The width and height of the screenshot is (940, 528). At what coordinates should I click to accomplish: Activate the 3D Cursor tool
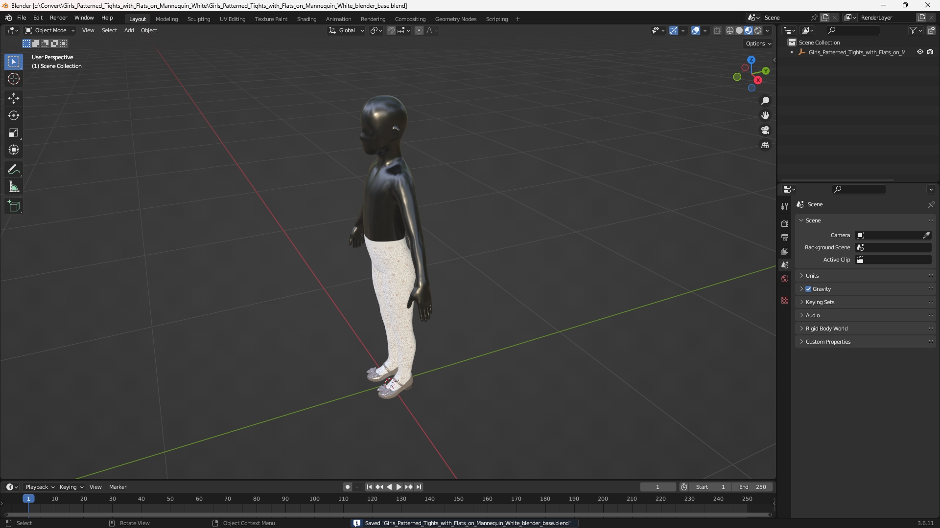coord(14,79)
